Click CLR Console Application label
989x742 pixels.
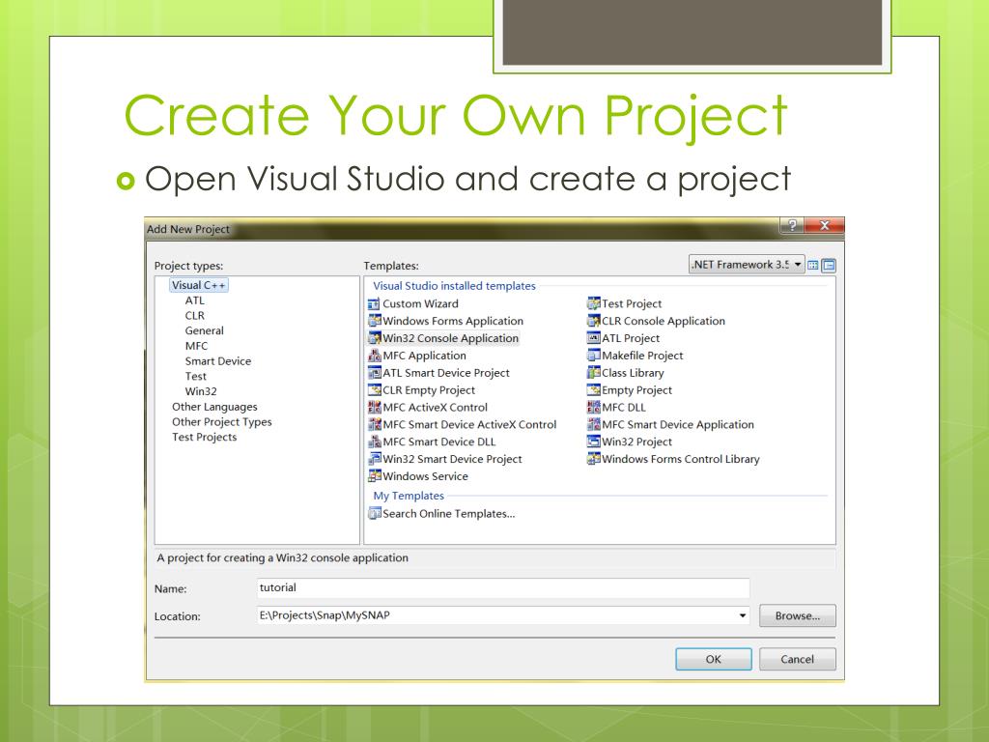tap(664, 321)
